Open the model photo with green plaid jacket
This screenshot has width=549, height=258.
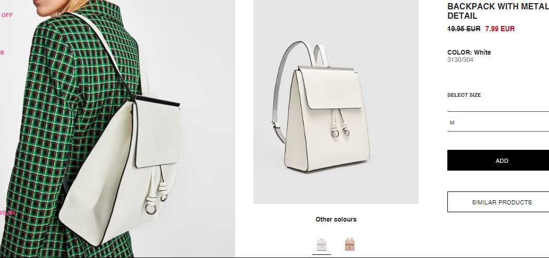[117, 128]
